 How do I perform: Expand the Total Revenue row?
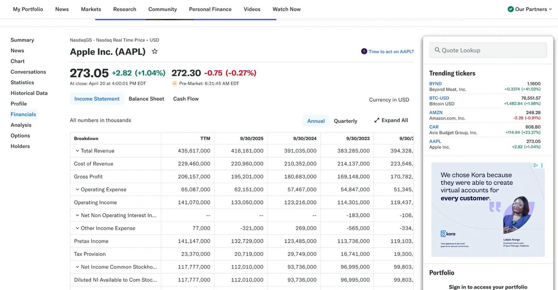[77, 151]
